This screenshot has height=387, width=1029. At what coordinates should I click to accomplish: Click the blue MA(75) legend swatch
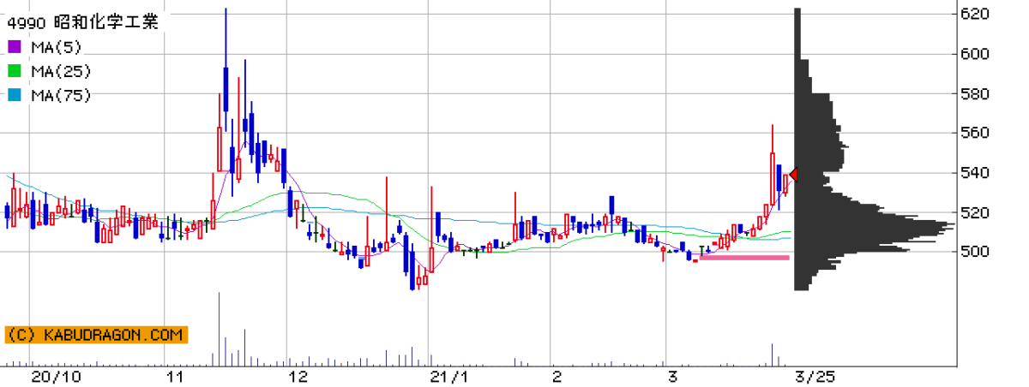click(14, 95)
